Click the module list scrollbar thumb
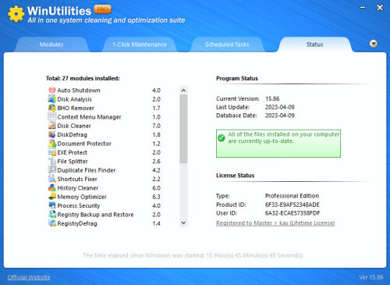 [x=183, y=129]
